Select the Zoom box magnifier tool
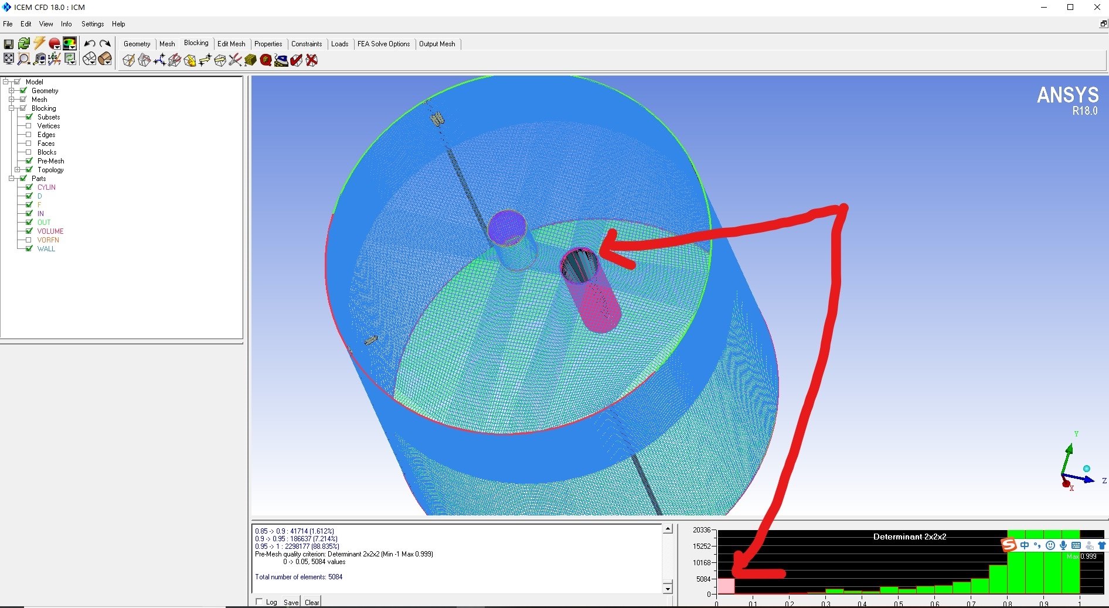This screenshot has height=608, width=1109. [x=24, y=59]
